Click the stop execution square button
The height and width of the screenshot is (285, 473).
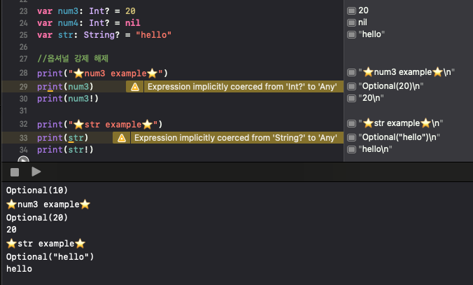pos(15,172)
